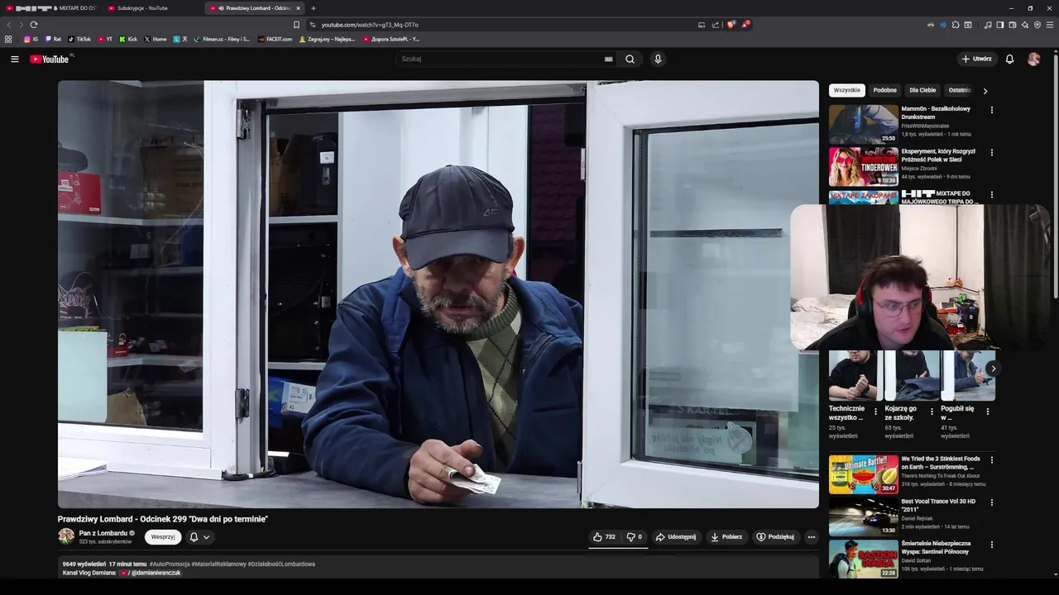Open options for We Tried 3 Stinkiest Foods
The height and width of the screenshot is (595, 1059).
tap(991, 459)
